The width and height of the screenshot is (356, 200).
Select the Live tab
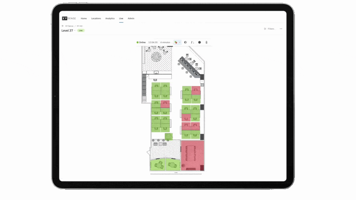click(x=121, y=18)
